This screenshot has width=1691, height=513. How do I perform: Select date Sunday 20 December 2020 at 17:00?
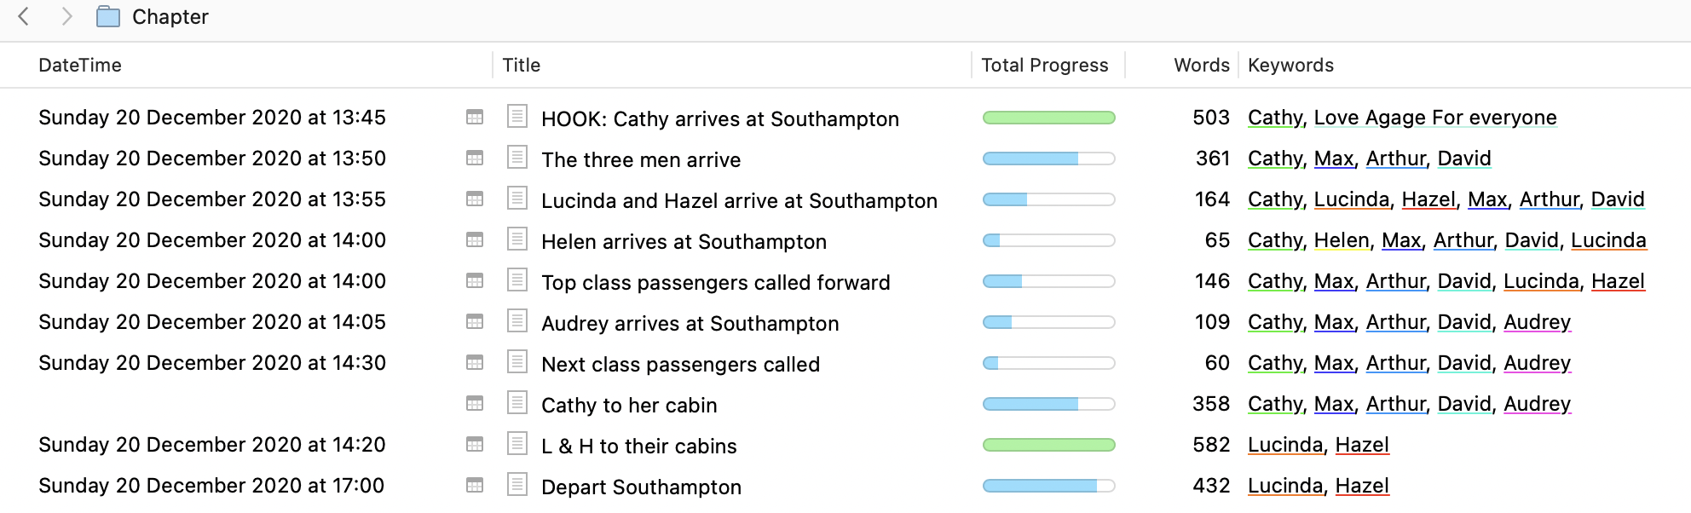pos(211,486)
